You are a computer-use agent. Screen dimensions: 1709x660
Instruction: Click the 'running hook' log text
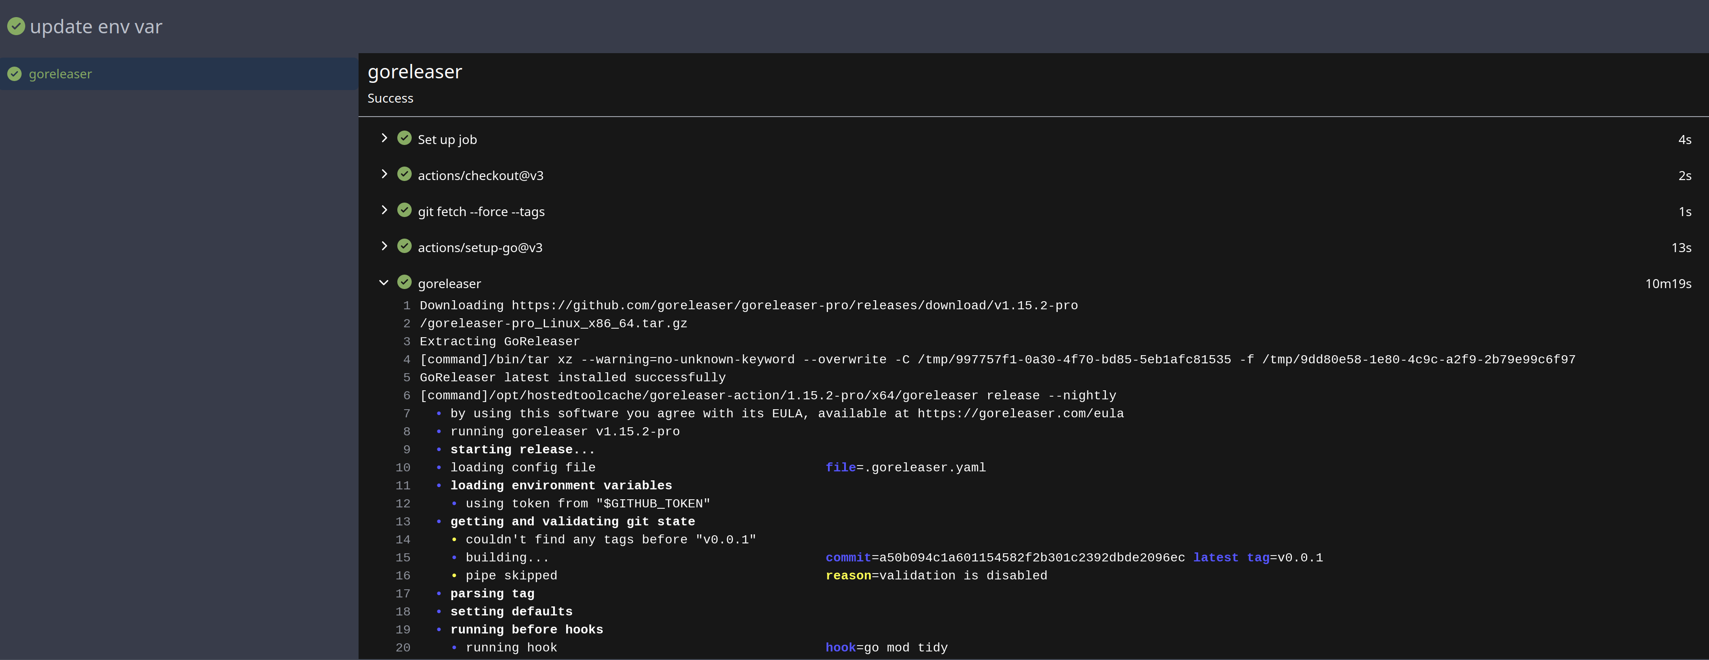pos(511,647)
